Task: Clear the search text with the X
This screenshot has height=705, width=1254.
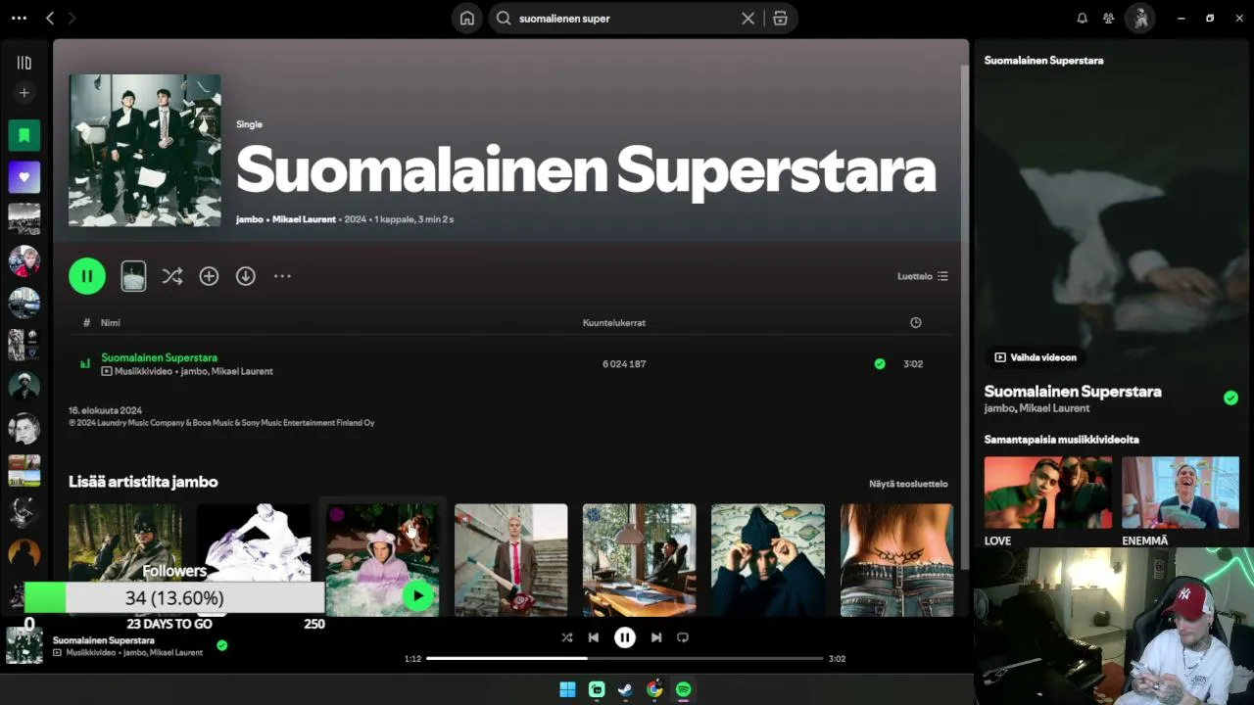Action: [x=748, y=18]
